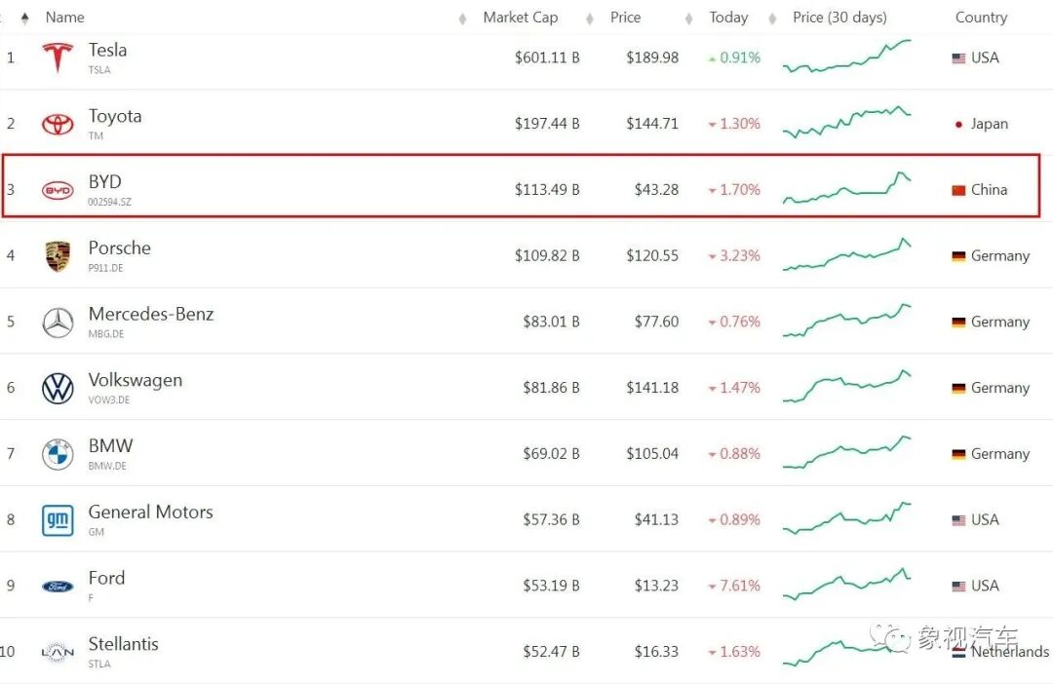Open the General Motors company link
The height and width of the screenshot is (684, 1053).
click(150, 513)
